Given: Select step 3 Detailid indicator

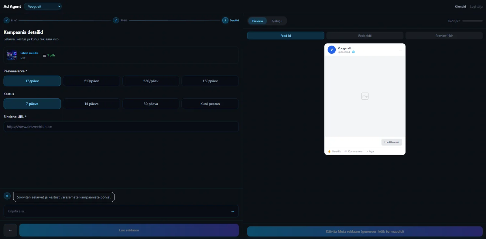Looking at the screenshot, I should tap(225, 20).
